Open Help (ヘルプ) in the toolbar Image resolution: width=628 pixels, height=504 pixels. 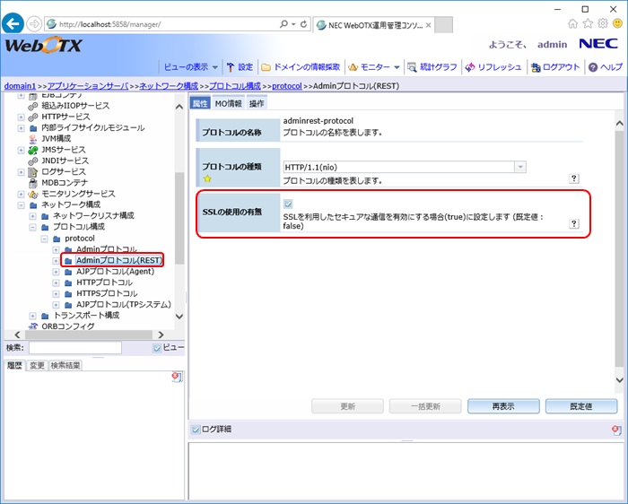pos(605,66)
